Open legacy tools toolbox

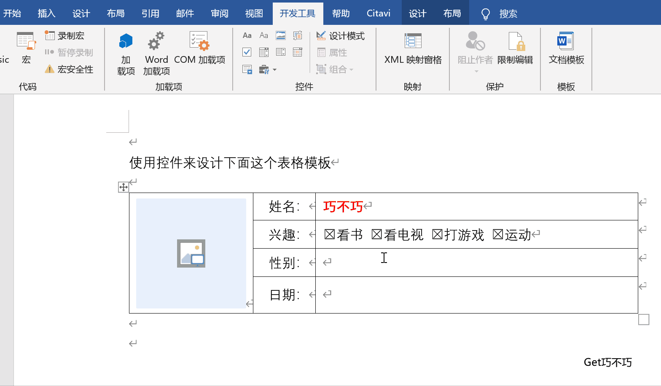pyautogui.click(x=264, y=69)
